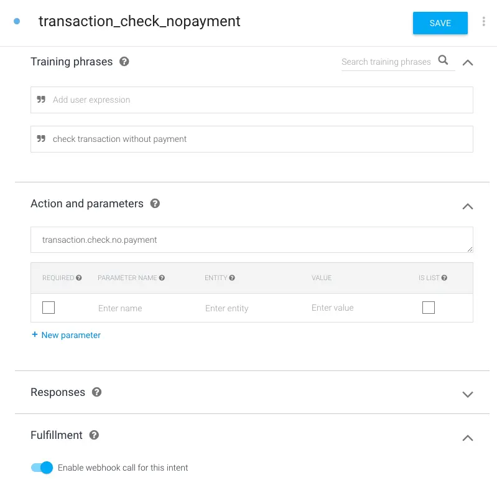Disable the webhook call toggle for this intent

coord(42,468)
